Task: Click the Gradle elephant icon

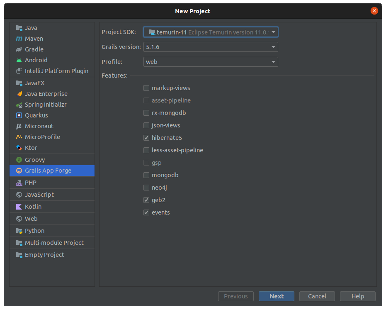Action: [x=19, y=49]
